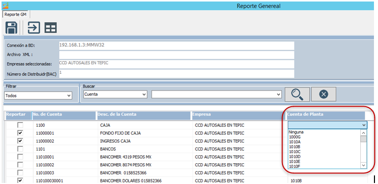Viewport: 378px width, 184px height.
Task: Click the clear search X button
Action: pyautogui.click(x=323, y=95)
